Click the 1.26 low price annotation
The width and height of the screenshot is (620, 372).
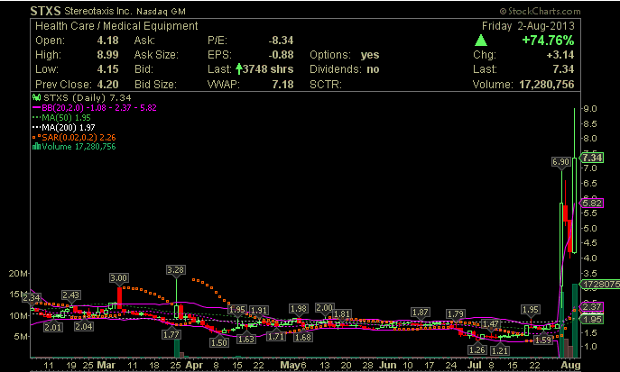[x=477, y=349]
